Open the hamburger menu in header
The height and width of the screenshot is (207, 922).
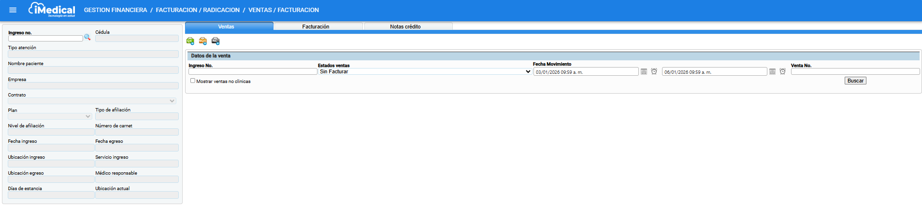pos(13,10)
